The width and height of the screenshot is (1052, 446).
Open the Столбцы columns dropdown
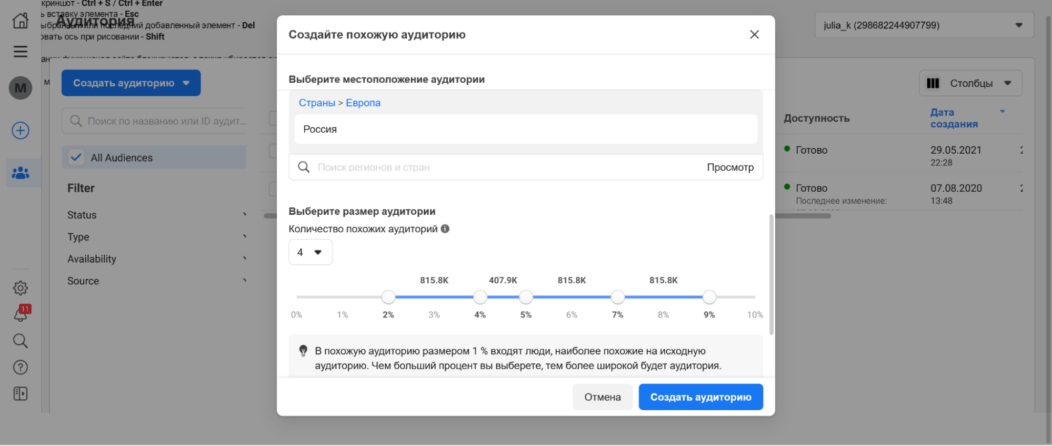pos(970,83)
